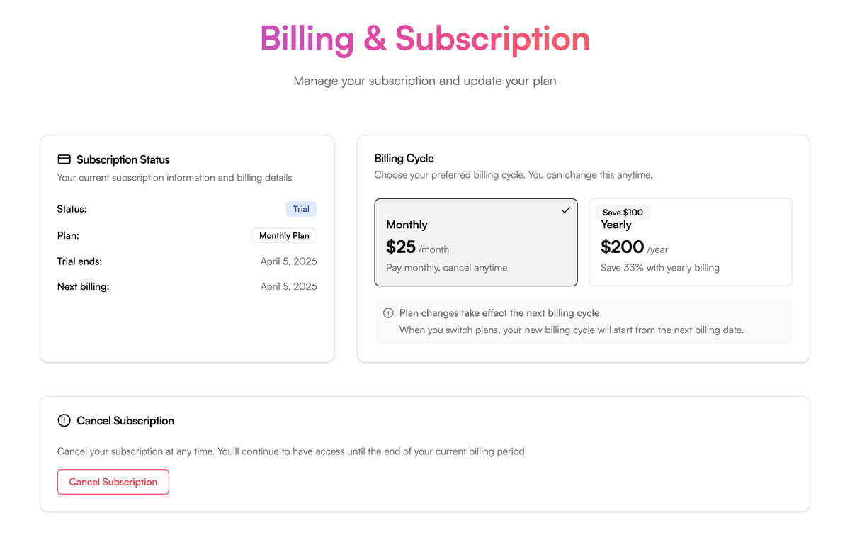Click the Next billing date April 5, 2026
Screen dimensions: 850x535
coord(288,286)
